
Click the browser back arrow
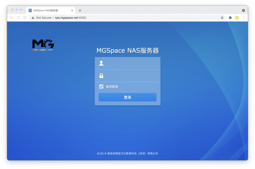coord(11,17)
